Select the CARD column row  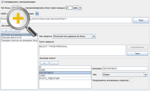click(65, 75)
